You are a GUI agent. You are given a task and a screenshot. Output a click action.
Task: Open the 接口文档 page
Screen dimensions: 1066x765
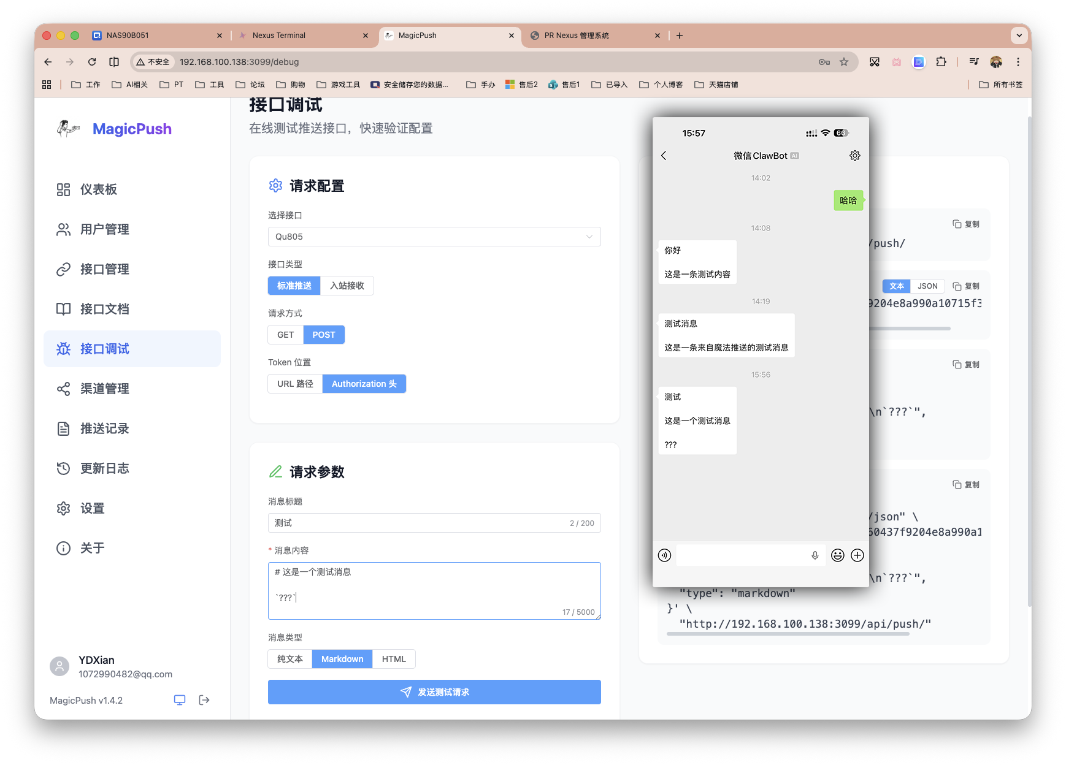(x=105, y=309)
